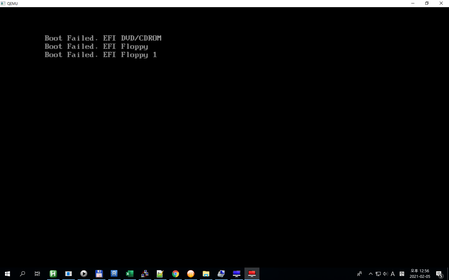Switch to Excel on the taskbar
Viewport: 449px width, 280px height.
point(129,274)
